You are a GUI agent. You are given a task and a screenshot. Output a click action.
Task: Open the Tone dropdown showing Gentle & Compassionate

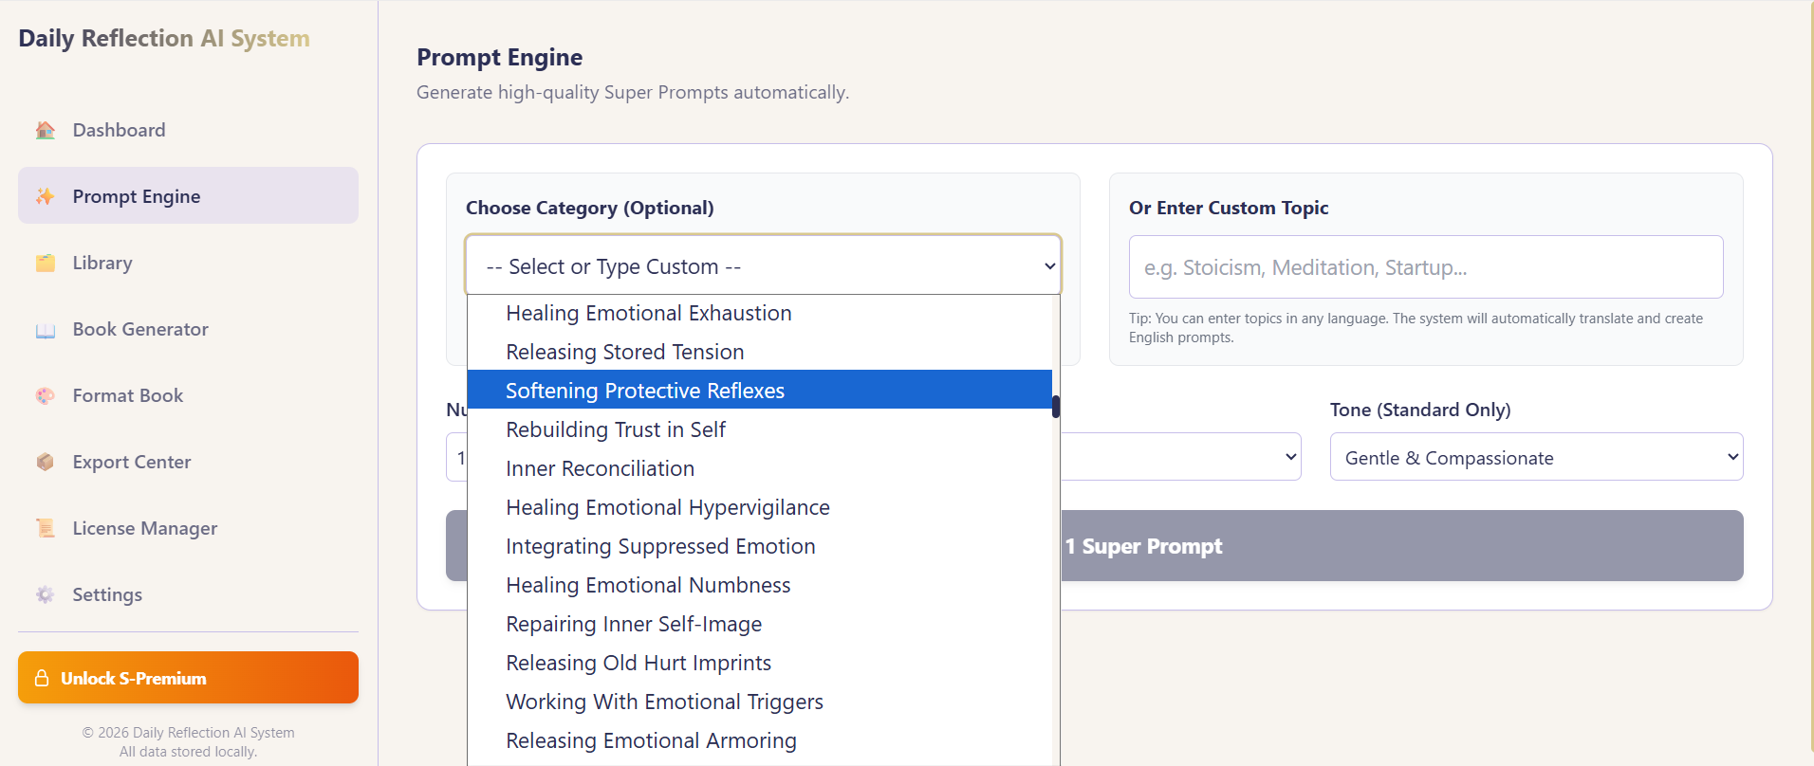1535,457
